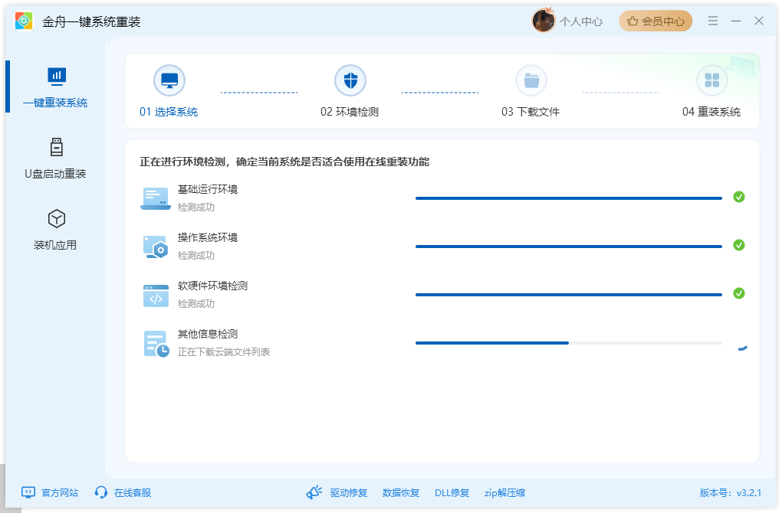Open the hamburger menu at top right
Image resolution: width=782 pixels, height=513 pixels.
(713, 21)
